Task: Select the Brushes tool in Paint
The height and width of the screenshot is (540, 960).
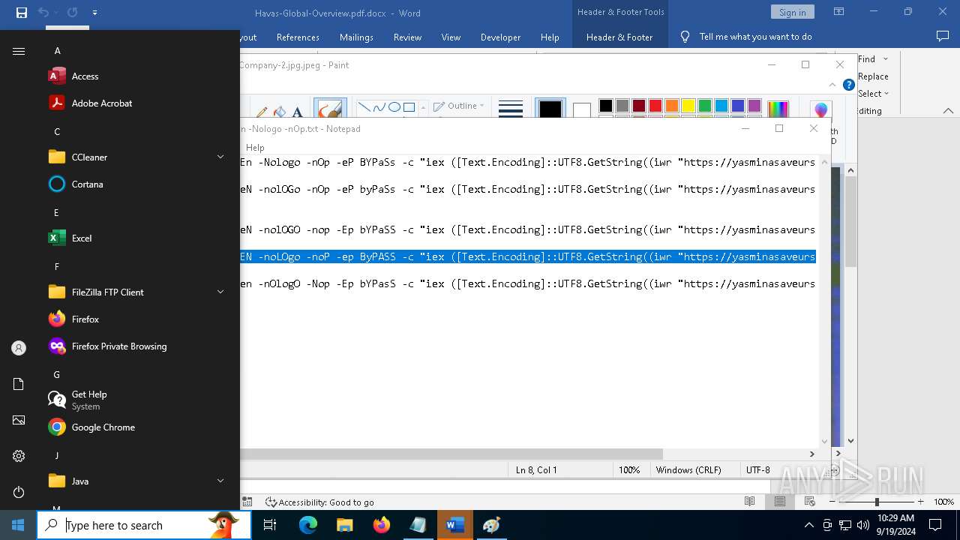Action: click(330, 109)
